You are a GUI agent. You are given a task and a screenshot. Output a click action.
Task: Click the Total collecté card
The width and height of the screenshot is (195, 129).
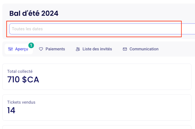(x=97, y=77)
